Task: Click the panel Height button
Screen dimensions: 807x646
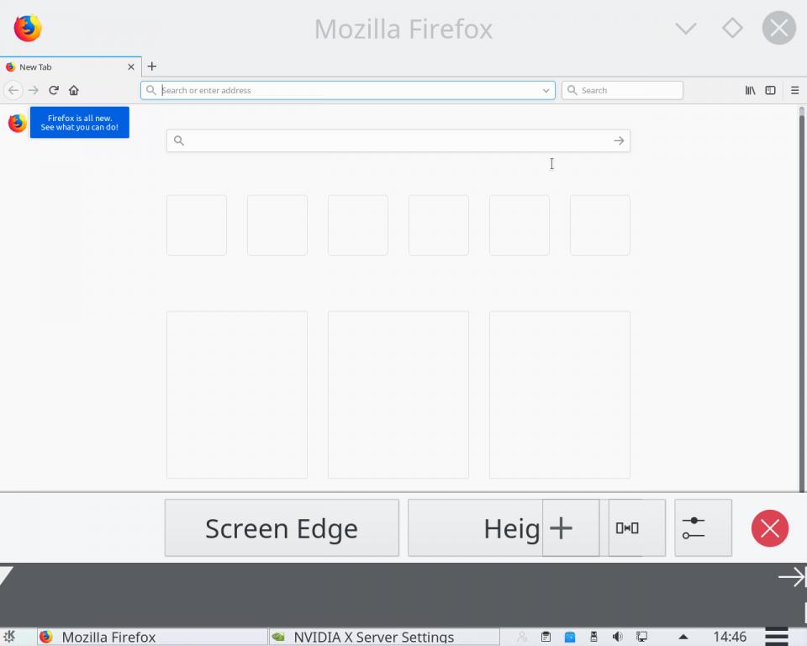Action: tap(475, 528)
